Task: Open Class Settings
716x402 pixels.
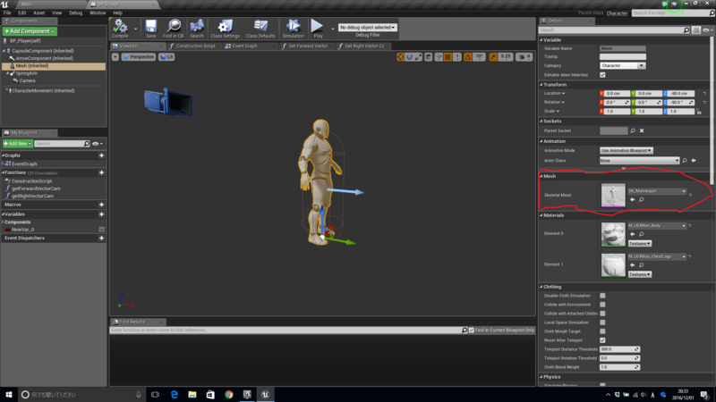Action: (225, 29)
